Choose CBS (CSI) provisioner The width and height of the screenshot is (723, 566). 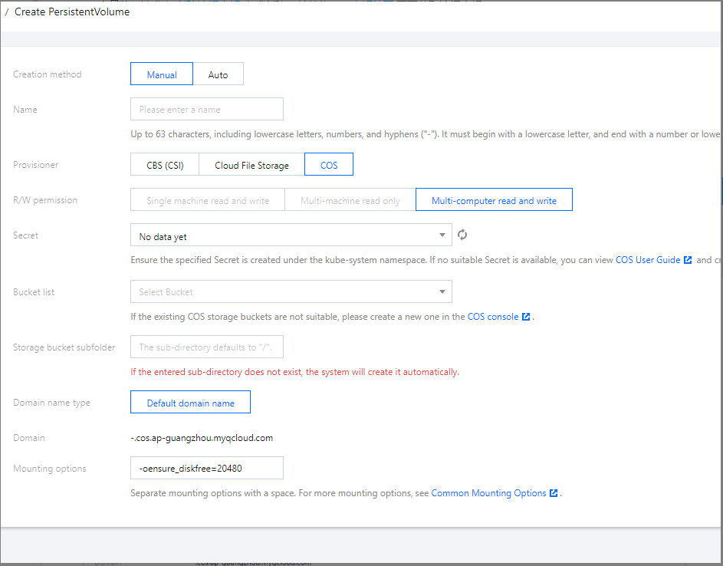pos(165,165)
